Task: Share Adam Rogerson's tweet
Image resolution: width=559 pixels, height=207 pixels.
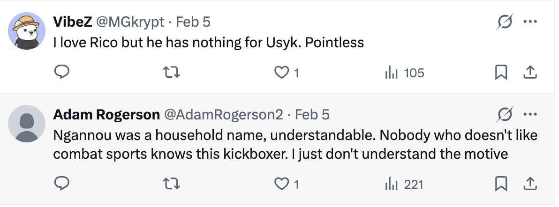Action: [x=529, y=185]
